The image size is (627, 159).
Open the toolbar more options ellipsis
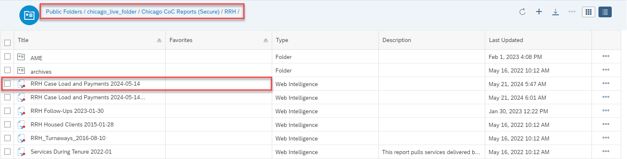coord(572,12)
